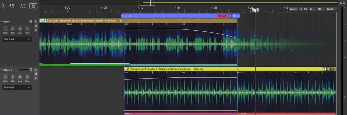Adjust the Deck 1 volume slider
Viewport: 347px width, 115px height.
[25, 21]
